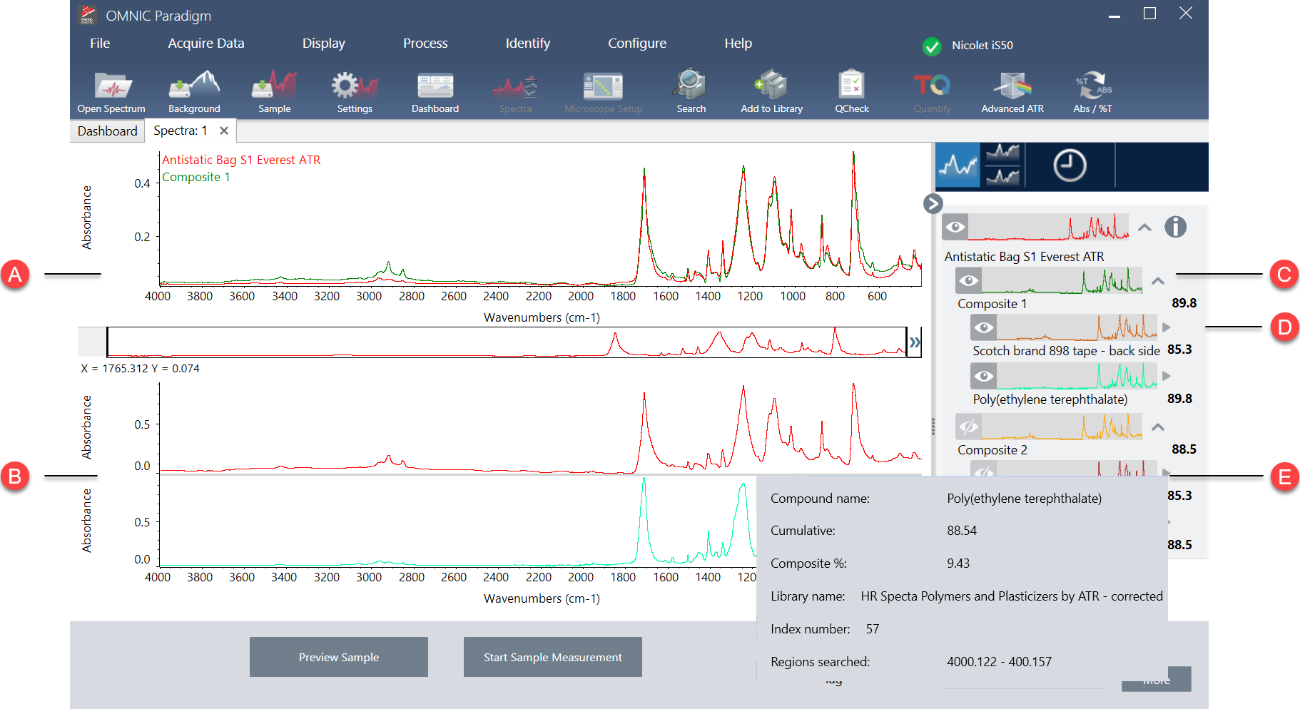Show the single spectra view pane
Image resolution: width=1300 pixels, height=709 pixels.
pyautogui.click(x=958, y=165)
